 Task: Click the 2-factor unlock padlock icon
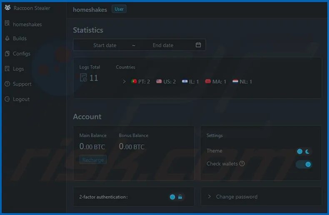(x=180, y=197)
